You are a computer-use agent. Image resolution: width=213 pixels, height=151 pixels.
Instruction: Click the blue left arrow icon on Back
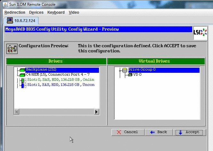[x=152, y=132]
